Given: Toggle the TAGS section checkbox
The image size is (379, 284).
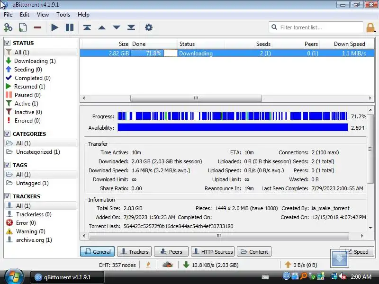Looking at the screenshot, I should click(x=8, y=165).
